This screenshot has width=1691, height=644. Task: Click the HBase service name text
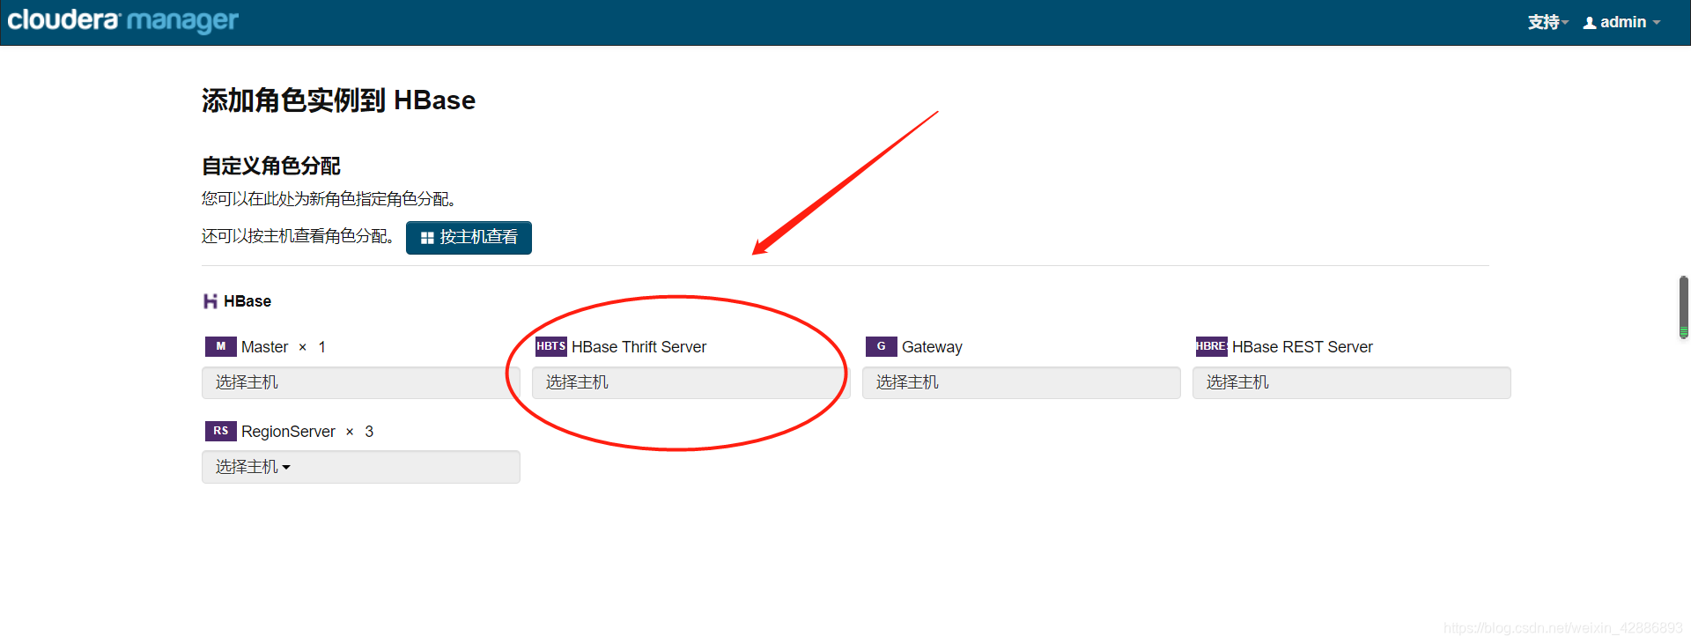coord(247,301)
